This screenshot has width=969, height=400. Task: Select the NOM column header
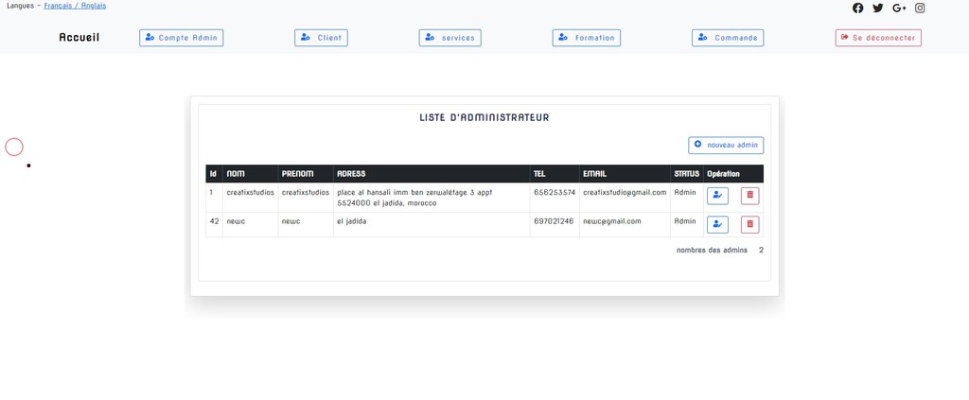click(x=250, y=173)
